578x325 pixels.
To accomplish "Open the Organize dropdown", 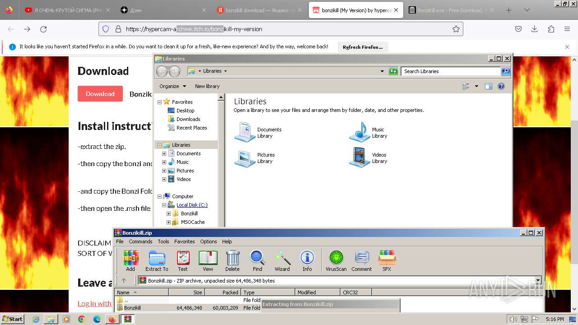I will (172, 86).
